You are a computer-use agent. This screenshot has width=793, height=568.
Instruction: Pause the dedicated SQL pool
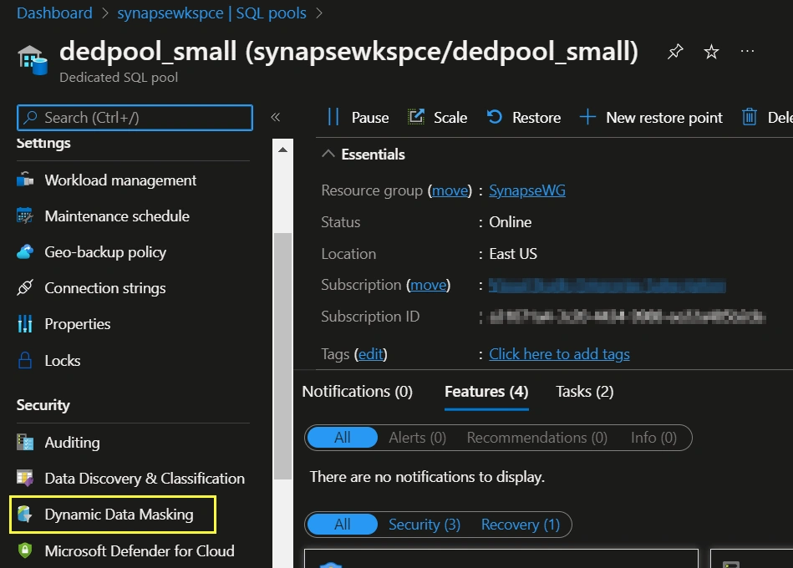(358, 117)
